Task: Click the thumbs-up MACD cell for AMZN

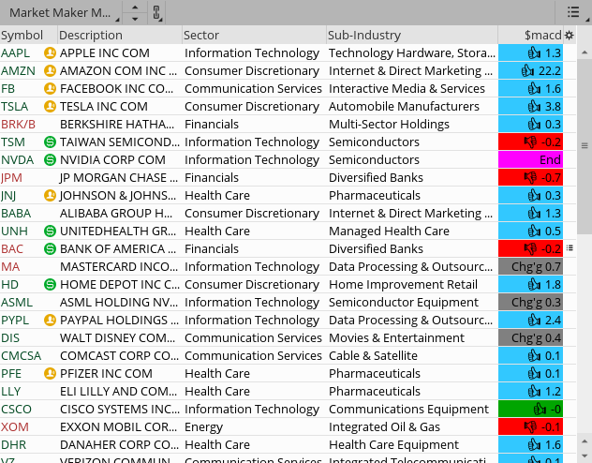Action: point(531,71)
